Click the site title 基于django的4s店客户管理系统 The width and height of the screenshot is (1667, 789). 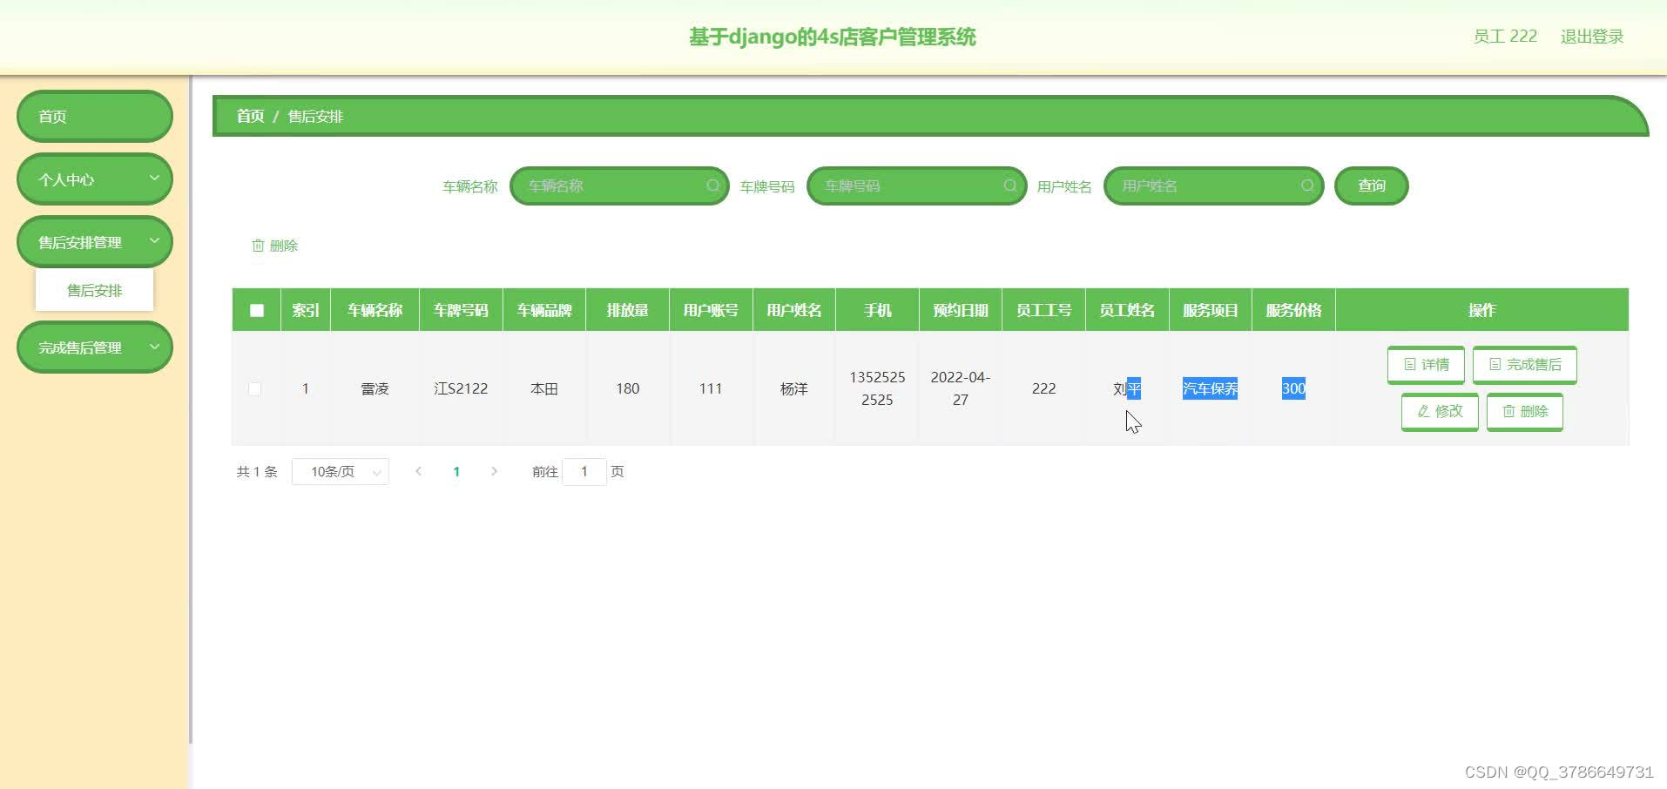[833, 37]
